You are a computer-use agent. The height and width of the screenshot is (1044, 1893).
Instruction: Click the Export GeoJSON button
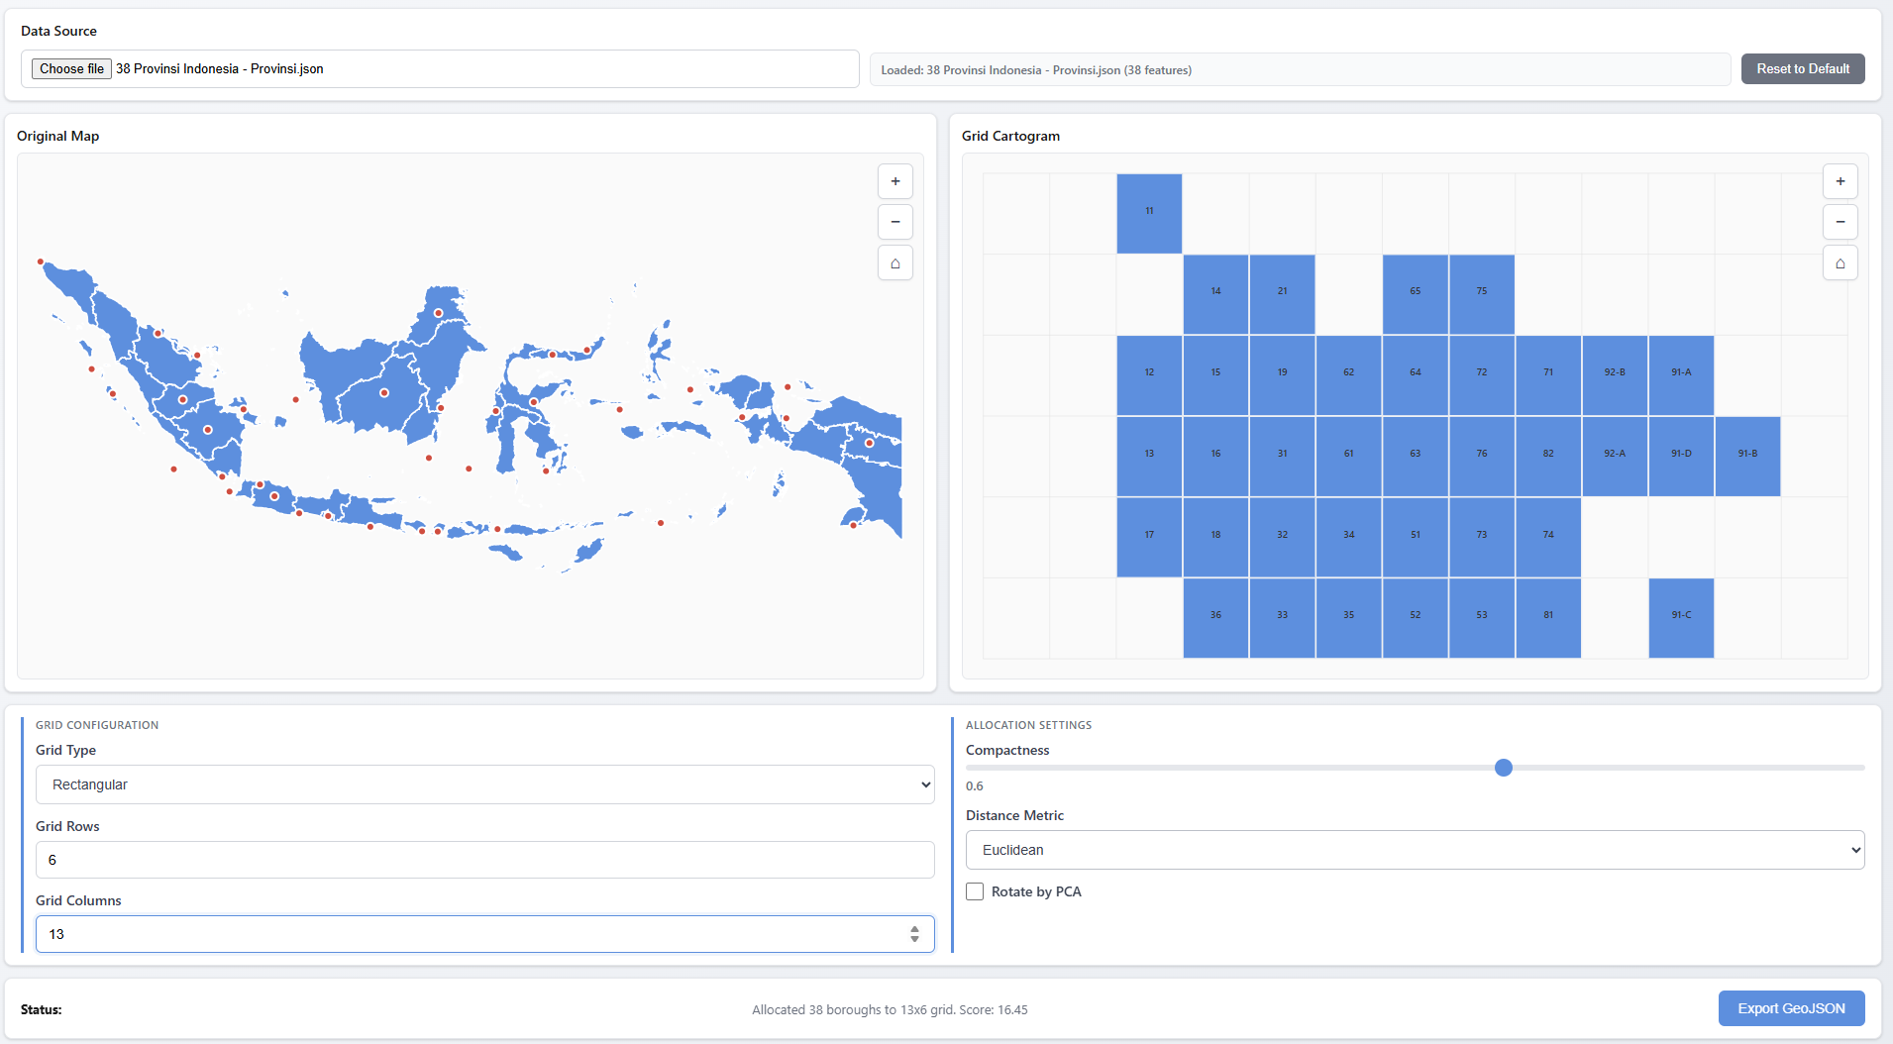click(x=1791, y=1008)
